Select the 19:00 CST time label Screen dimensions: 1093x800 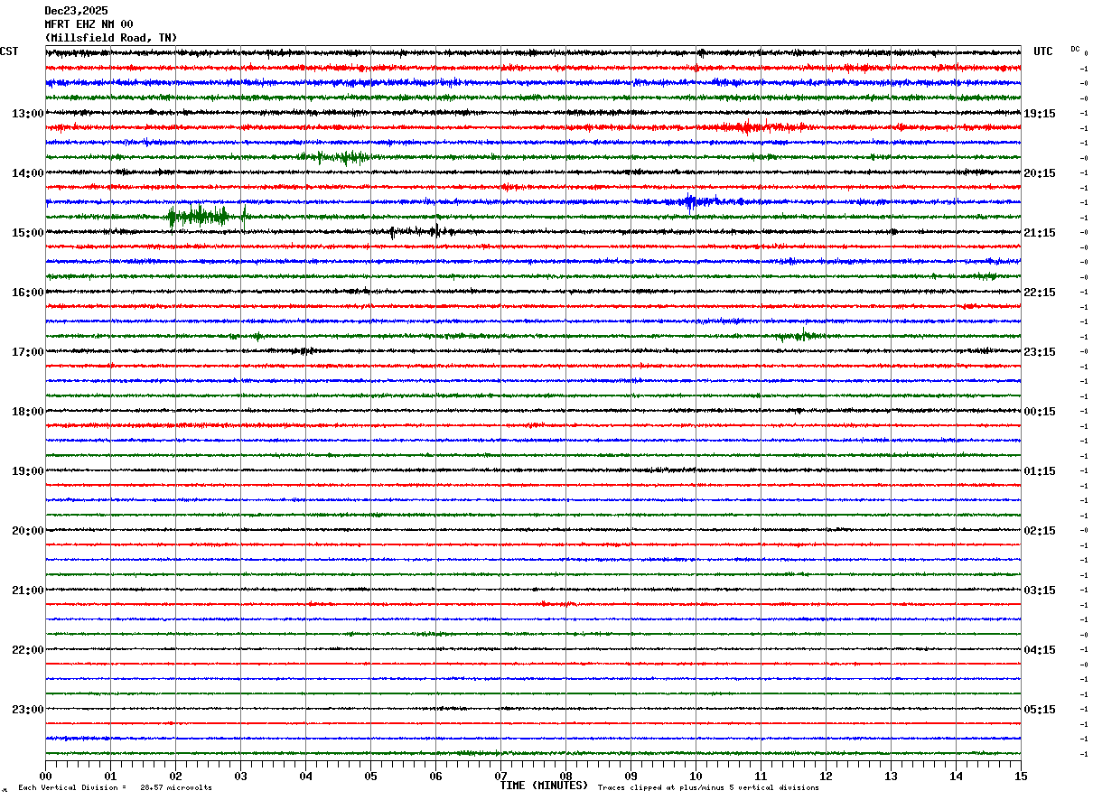pyautogui.click(x=28, y=471)
